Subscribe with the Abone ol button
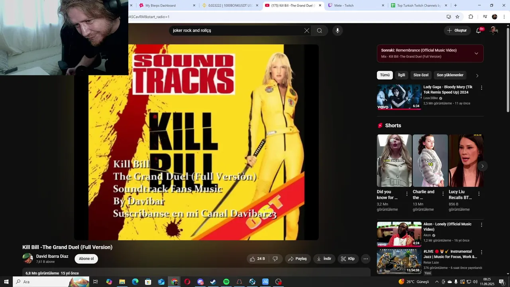Image resolution: width=510 pixels, height=287 pixels. tap(86, 259)
